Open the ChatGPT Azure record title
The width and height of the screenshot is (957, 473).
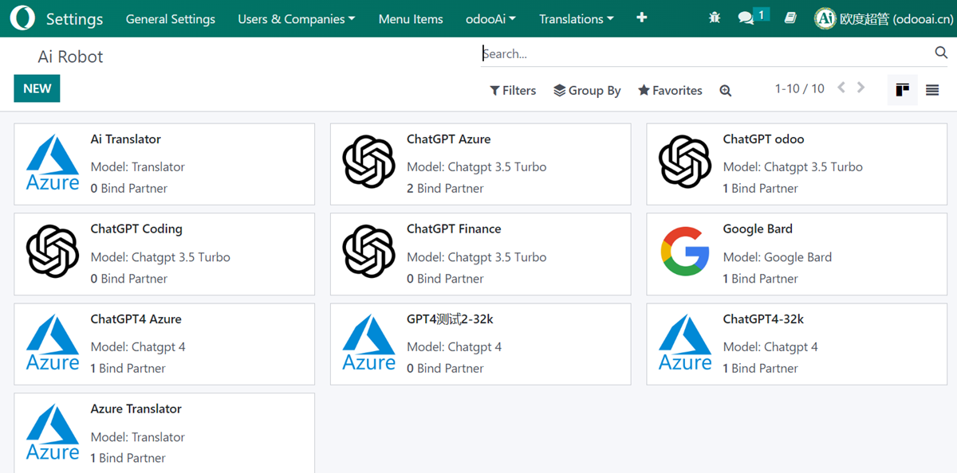tap(448, 139)
